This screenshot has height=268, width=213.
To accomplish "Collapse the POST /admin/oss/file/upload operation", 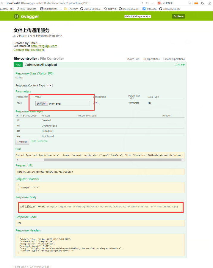I will tap(41, 65).
